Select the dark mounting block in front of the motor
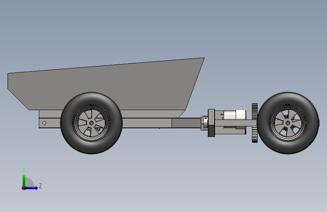327x212 pixels. (x=211, y=123)
